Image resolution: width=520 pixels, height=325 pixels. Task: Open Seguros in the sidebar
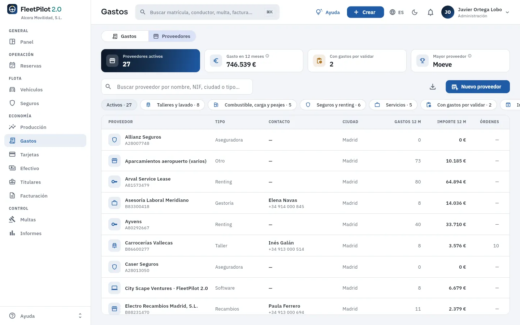coord(45,103)
